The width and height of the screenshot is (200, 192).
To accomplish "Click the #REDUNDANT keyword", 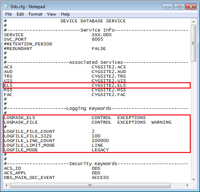I will 18,49.
